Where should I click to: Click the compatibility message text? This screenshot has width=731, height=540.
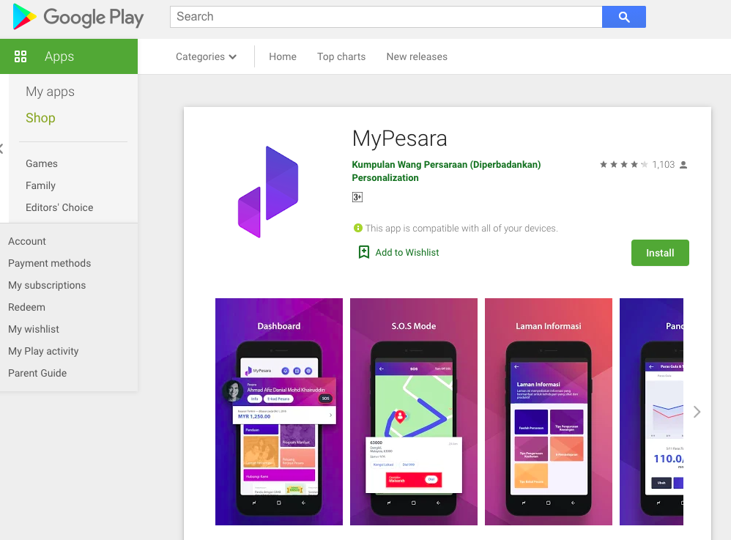[461, 228]
